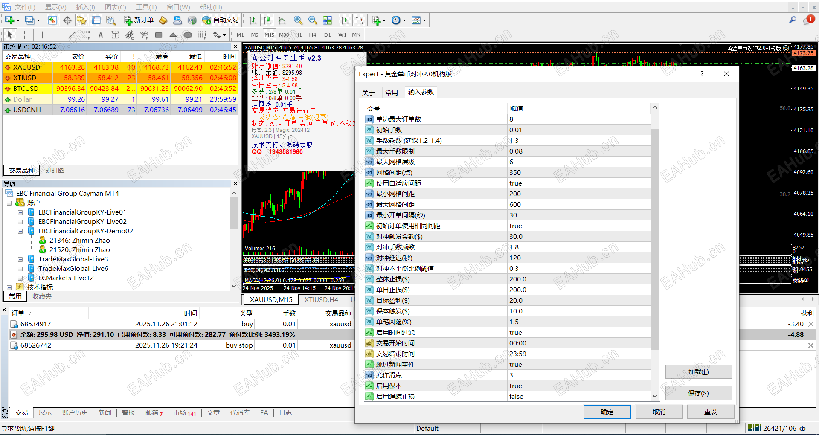The image size is (819, 435).
Task: Activate the horizontal line drawing tool
Action: 57,35
